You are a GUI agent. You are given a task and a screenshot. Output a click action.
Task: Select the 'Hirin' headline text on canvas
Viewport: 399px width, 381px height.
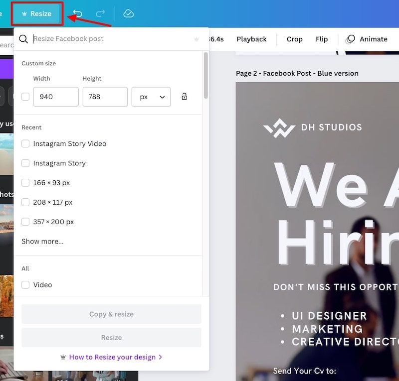[338, 242]
